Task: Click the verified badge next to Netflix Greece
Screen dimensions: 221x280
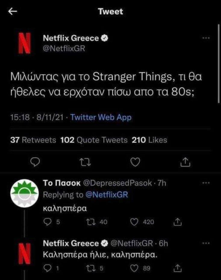Action: point(105,38)
